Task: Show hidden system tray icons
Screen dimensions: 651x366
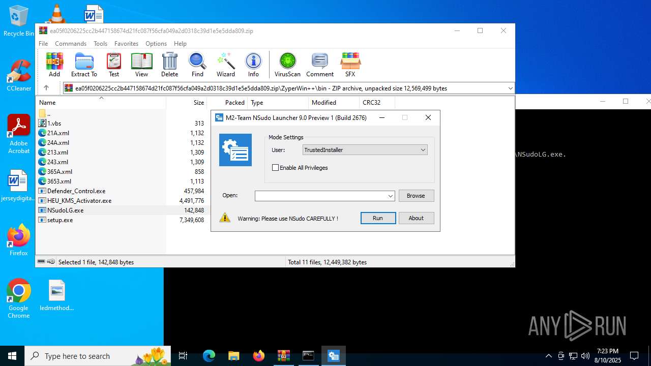Action: click(548, 356)
